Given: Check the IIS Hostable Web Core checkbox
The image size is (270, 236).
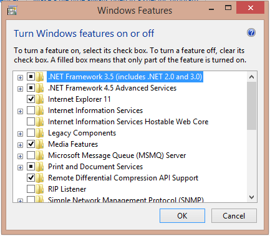Looking at the screenshot, I should 31,122.
